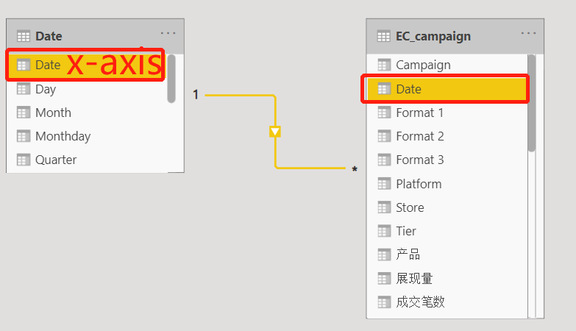This screenshot has height=331, width=576.
Task: Select the Format 2 field
Action: 447,136
